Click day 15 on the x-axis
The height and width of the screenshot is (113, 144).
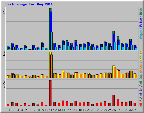(x=67, y=110)
